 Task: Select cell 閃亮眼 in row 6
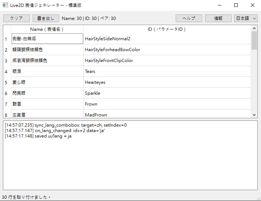(47, 93)
